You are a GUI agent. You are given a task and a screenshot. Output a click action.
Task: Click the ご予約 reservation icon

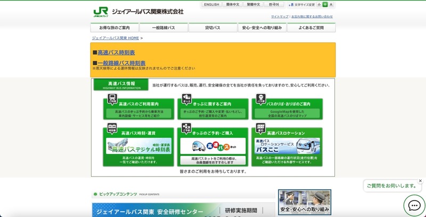(186, 128)
